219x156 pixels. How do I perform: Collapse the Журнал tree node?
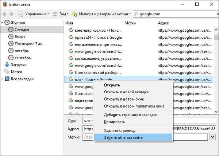3,23
